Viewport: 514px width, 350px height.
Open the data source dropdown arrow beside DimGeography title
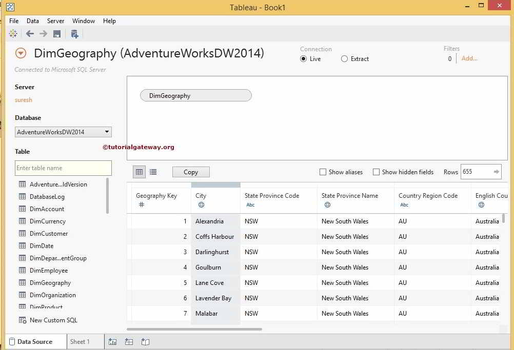(x=21, y=53)
